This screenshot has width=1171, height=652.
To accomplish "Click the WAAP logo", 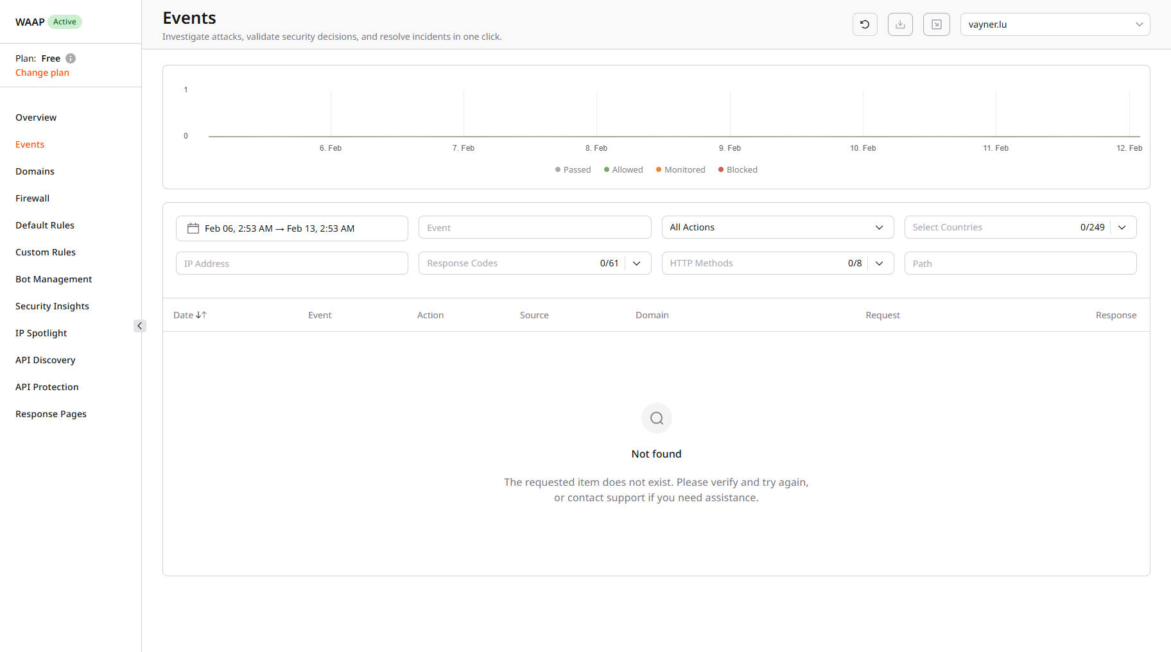I will (28, 21).
